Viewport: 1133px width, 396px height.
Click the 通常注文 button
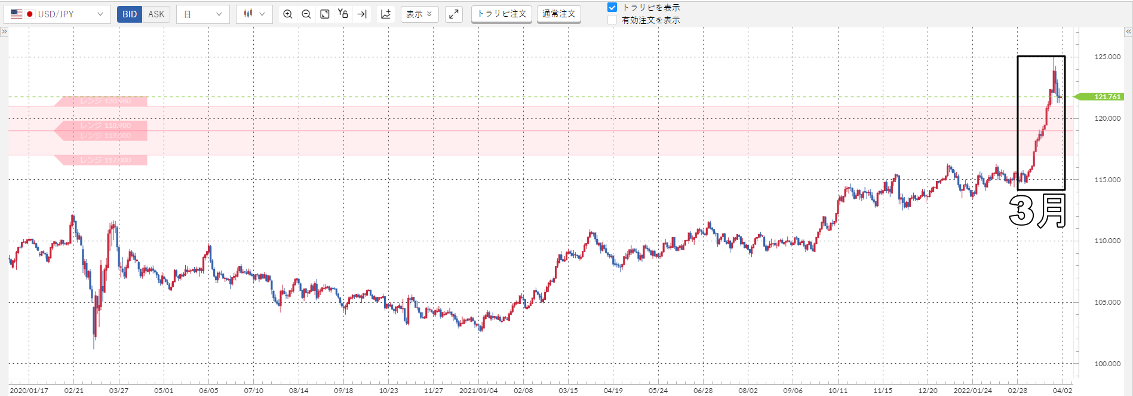point(559,14)
